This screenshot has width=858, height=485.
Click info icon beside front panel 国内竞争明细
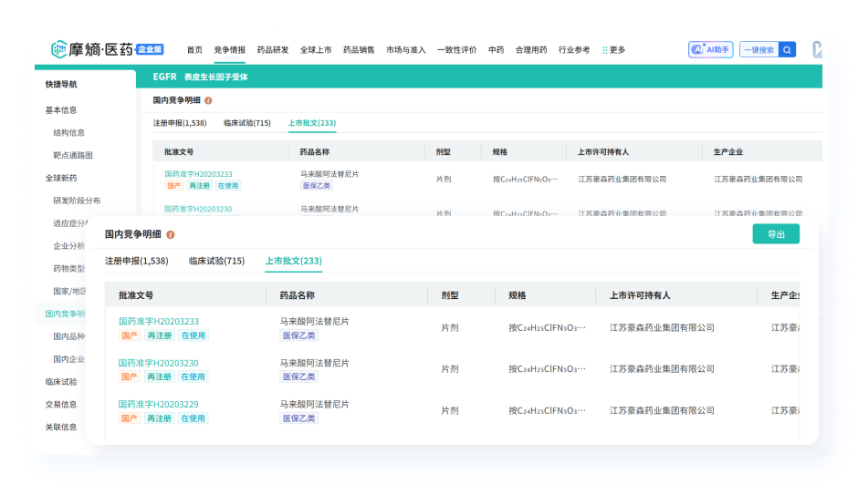tap(170, 234)
